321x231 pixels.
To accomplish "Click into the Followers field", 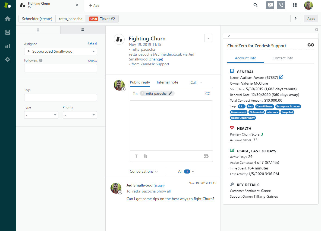I will (x=60, y=68).
